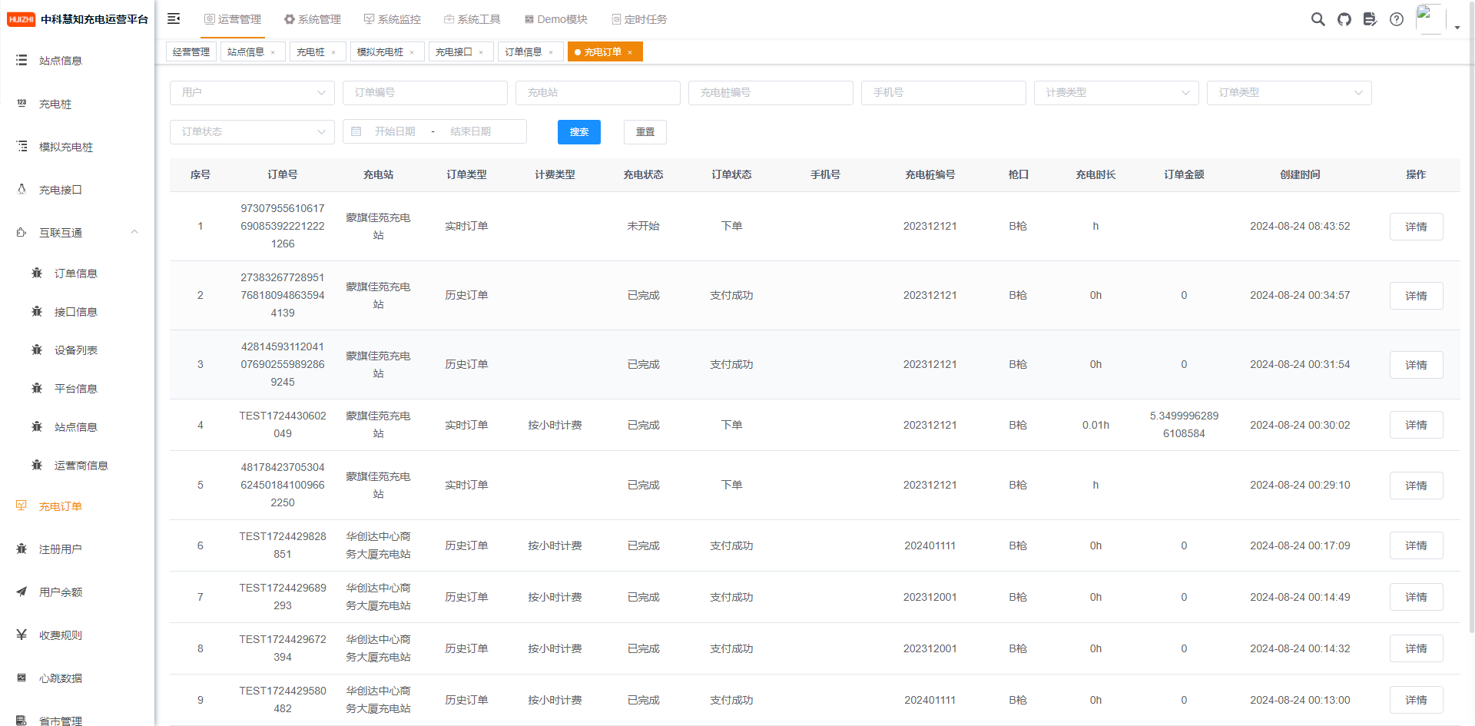
Task: Click the 重置 button
Action: coord(645,132)
